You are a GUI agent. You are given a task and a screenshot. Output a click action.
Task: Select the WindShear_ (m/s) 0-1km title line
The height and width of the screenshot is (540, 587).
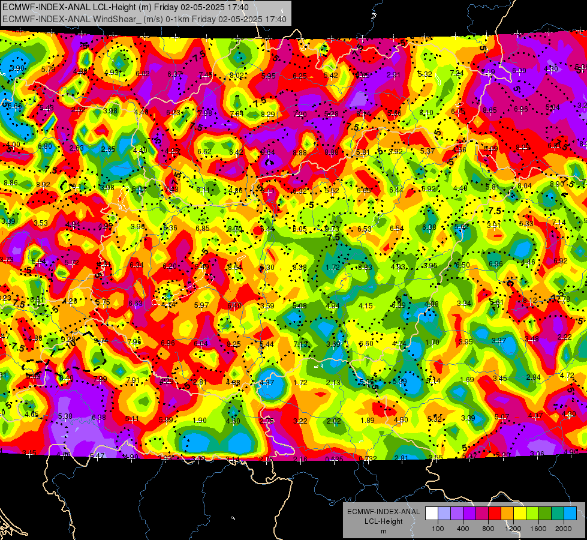144,19
